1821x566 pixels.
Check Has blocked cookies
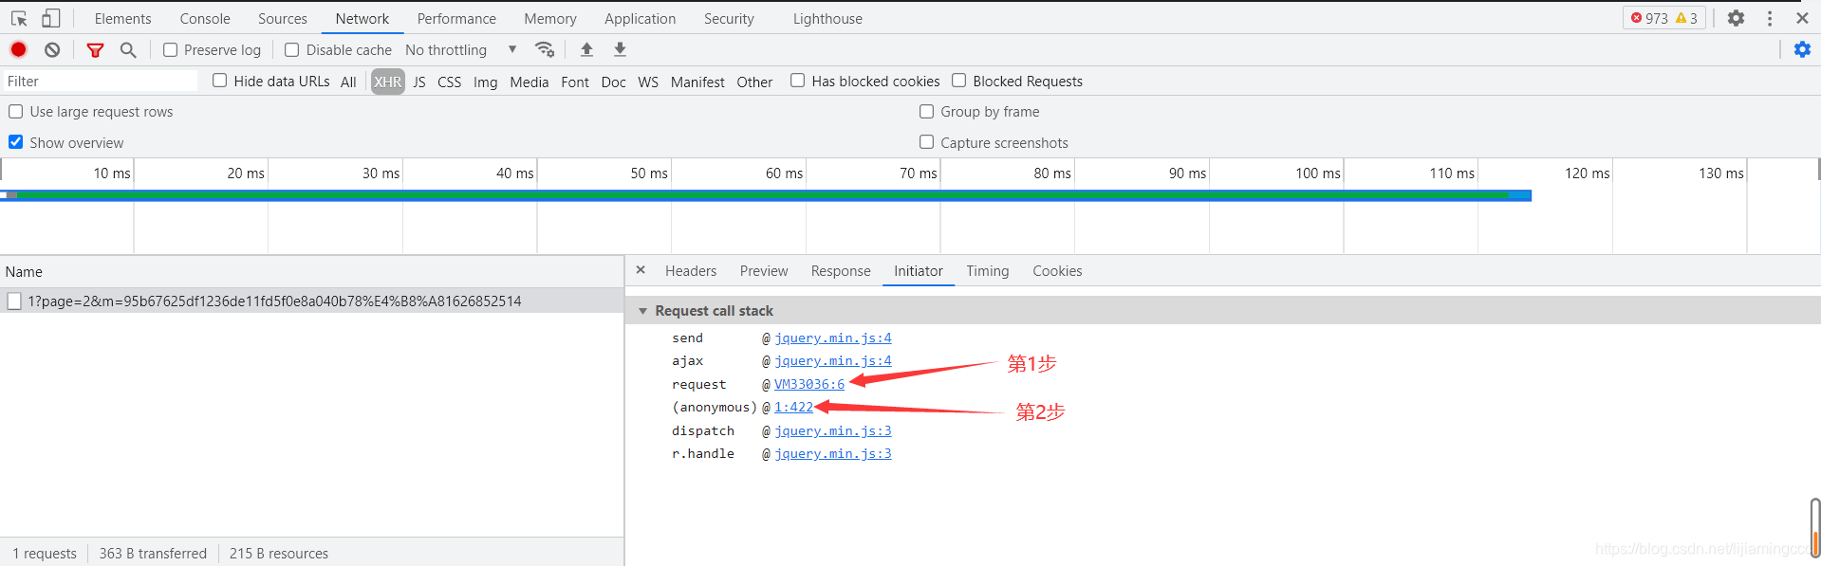(x=797, y=81)
